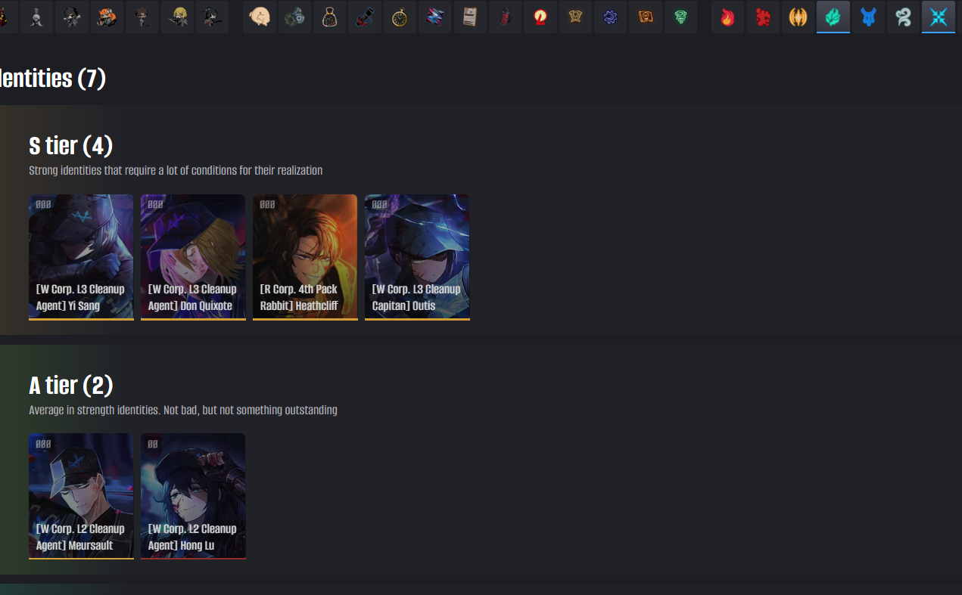This screenshot has height=595, width=962.
Task: Open W Corp. L2 Cleanup Agent Hong Lu card
Action: coord(193,496)
